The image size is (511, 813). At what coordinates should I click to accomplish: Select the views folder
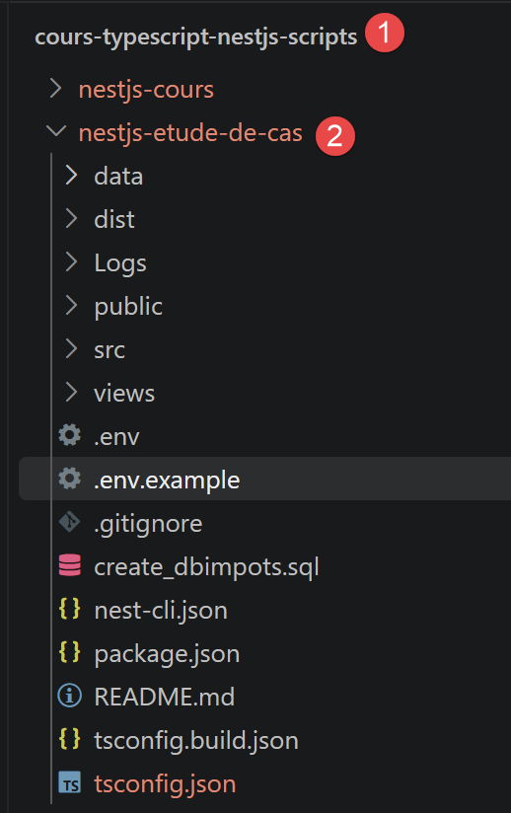coord(124,393)
